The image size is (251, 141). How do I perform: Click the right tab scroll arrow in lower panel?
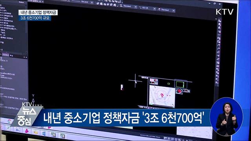click(26, 57)
